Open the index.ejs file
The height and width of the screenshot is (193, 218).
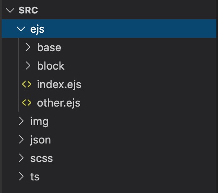[59, 85]
